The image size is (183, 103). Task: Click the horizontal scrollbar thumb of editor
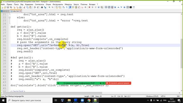[53, 93]
